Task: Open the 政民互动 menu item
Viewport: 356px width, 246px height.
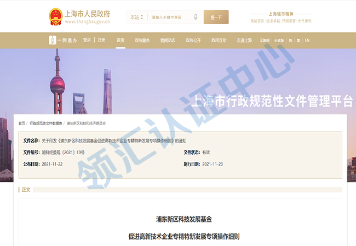Action: pyautogui.click(x=219, y=40)
